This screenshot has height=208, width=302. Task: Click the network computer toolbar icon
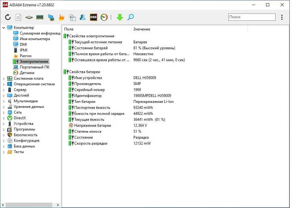click(51, 17)
